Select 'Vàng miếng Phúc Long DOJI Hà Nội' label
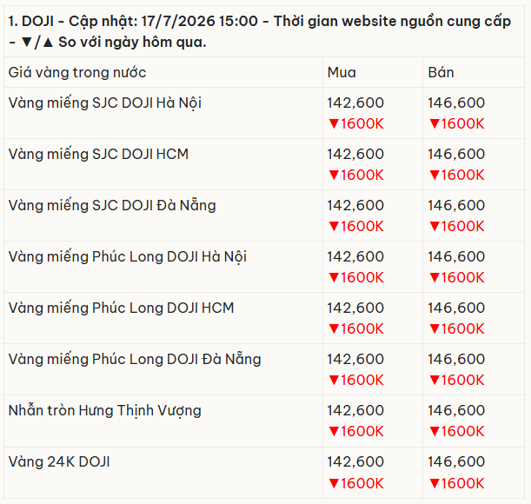Image resolution: width=531 pixels, height=504 pixels. pyautogui.click(x=128, y=256)
